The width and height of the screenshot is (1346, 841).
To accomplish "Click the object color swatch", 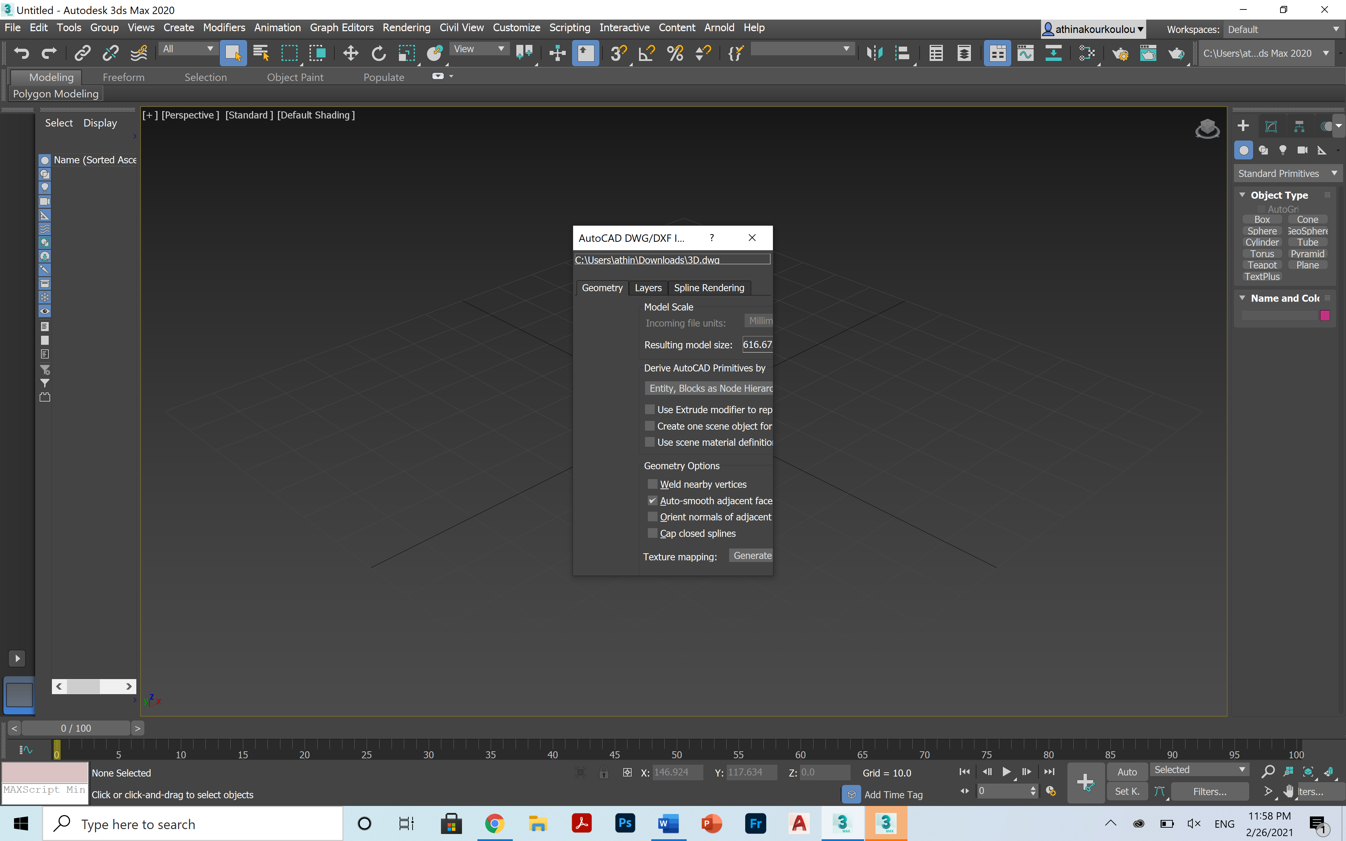I will pos(1324,315).
